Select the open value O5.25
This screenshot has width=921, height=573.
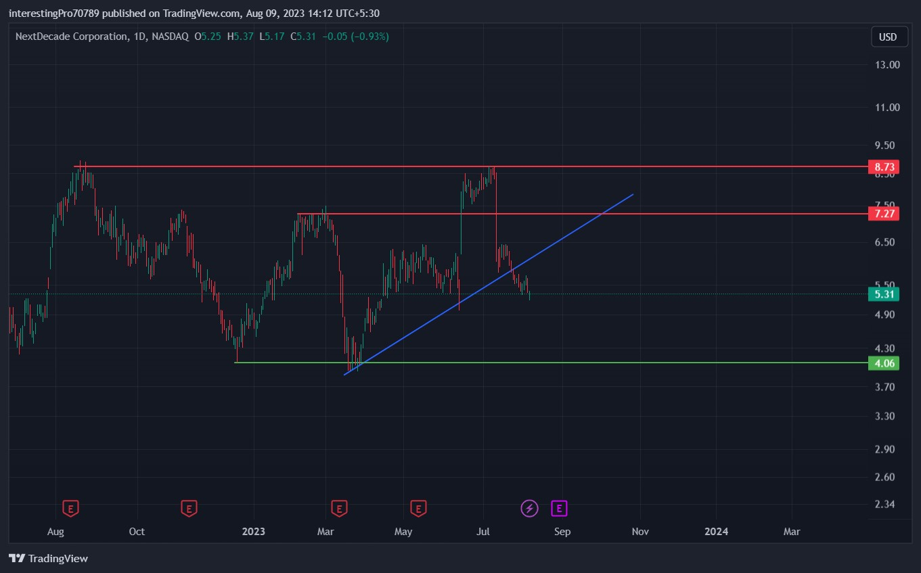(208, 37)
